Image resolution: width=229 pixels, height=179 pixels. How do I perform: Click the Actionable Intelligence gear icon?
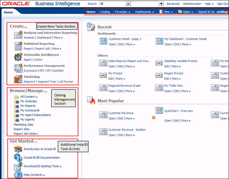coord(18,57)
